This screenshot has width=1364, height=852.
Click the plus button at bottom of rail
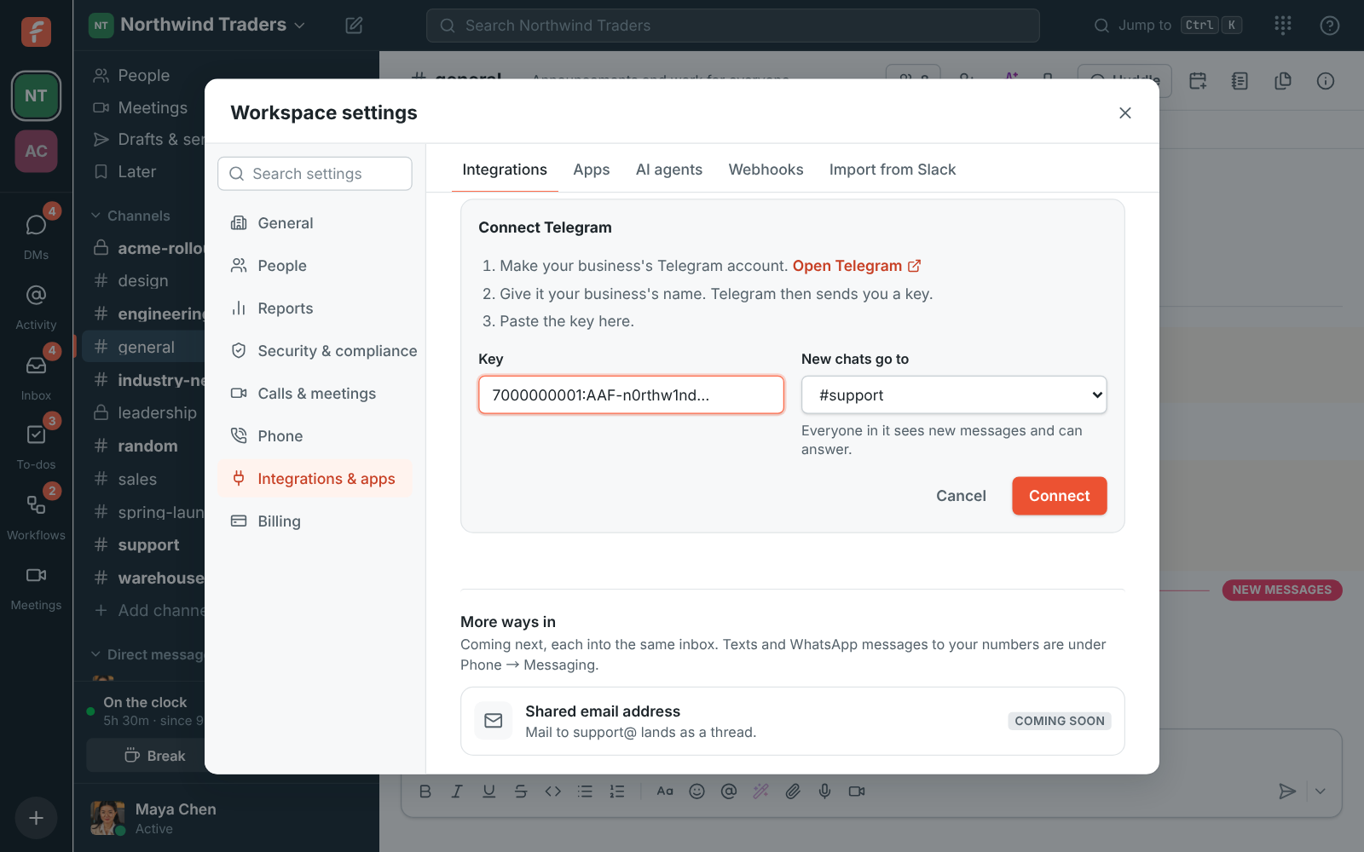(x=36, y=818)
